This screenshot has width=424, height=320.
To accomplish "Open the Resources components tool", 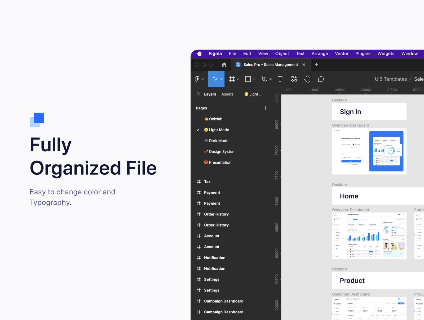I will 294,79.
